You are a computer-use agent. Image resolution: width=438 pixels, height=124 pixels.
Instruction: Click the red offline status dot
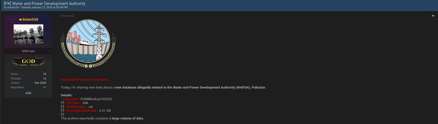coord(50,51)
